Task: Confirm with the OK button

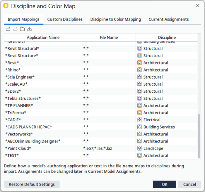Action: (x=165, y=184)
